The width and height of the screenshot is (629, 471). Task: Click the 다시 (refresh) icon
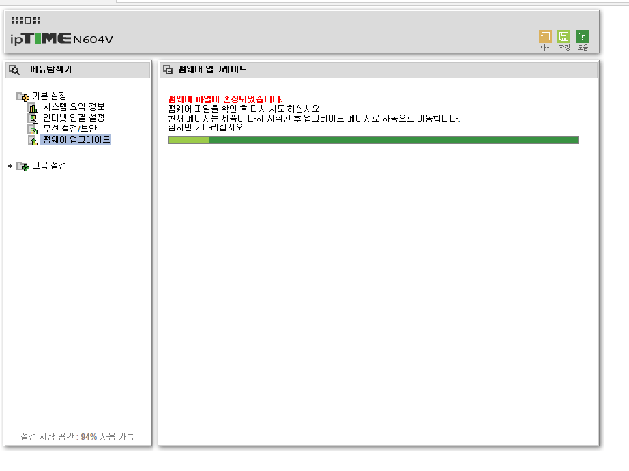[x=545, y=37]
